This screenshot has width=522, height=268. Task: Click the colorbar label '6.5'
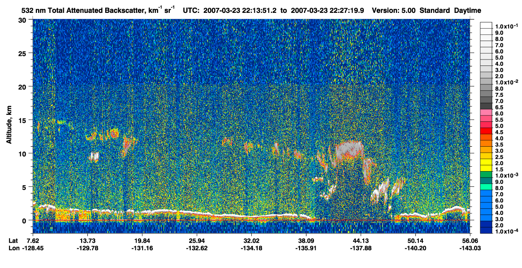500,107
